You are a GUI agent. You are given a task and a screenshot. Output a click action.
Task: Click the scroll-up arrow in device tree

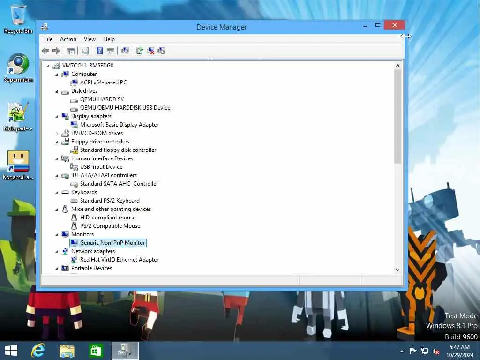click(x=397, y=66)
